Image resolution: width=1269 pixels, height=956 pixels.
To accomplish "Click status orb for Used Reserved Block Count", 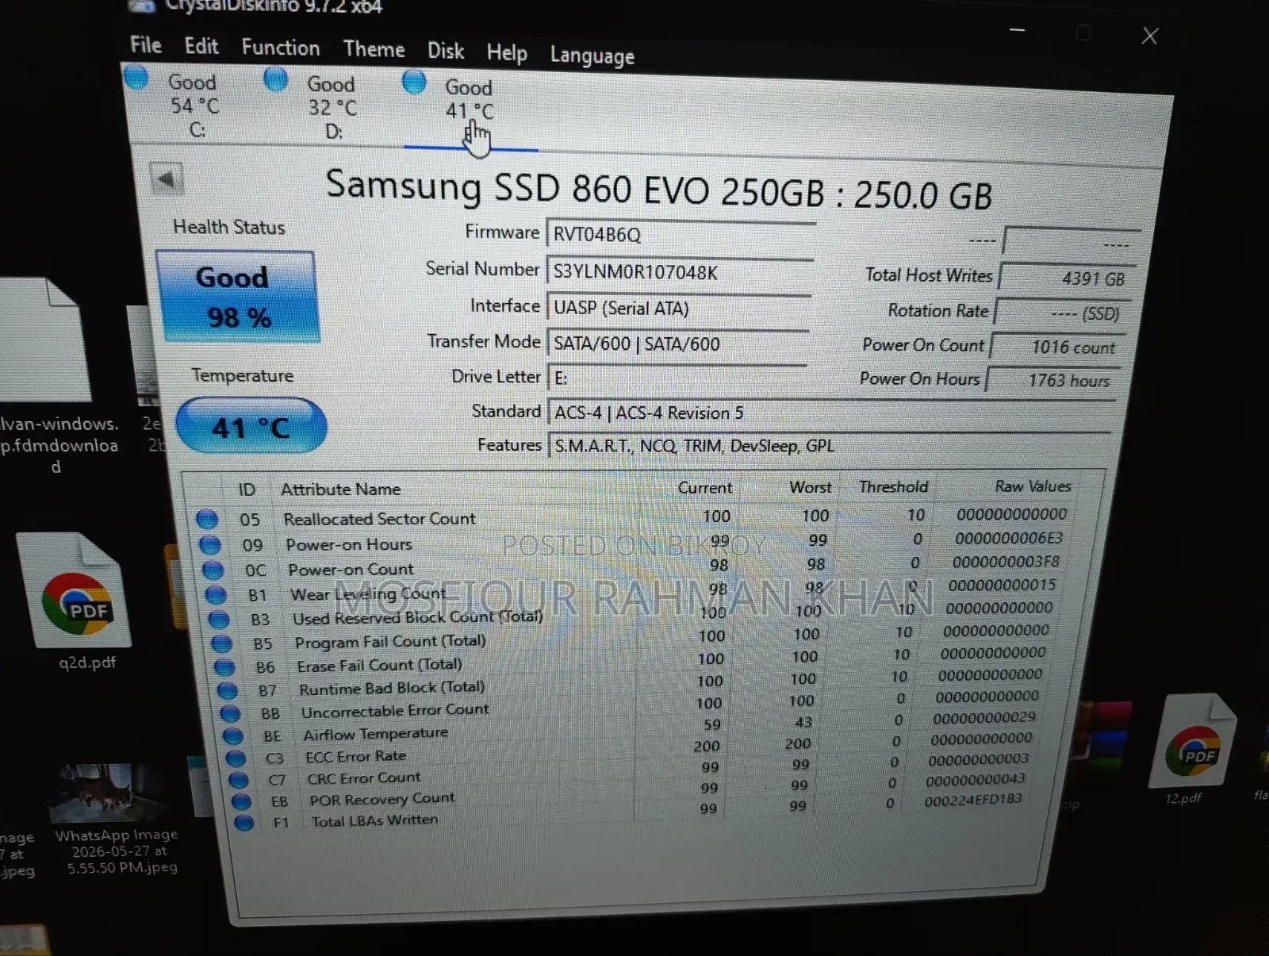I will [x=219, y=619].
